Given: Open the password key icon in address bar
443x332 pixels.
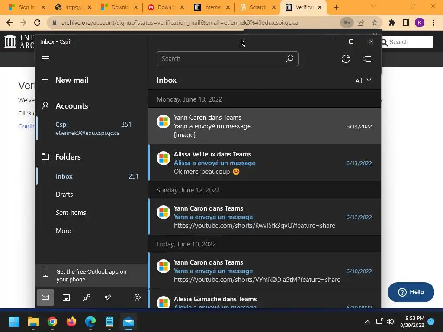Looking at the screenshot, I should [x=347, y=22].
